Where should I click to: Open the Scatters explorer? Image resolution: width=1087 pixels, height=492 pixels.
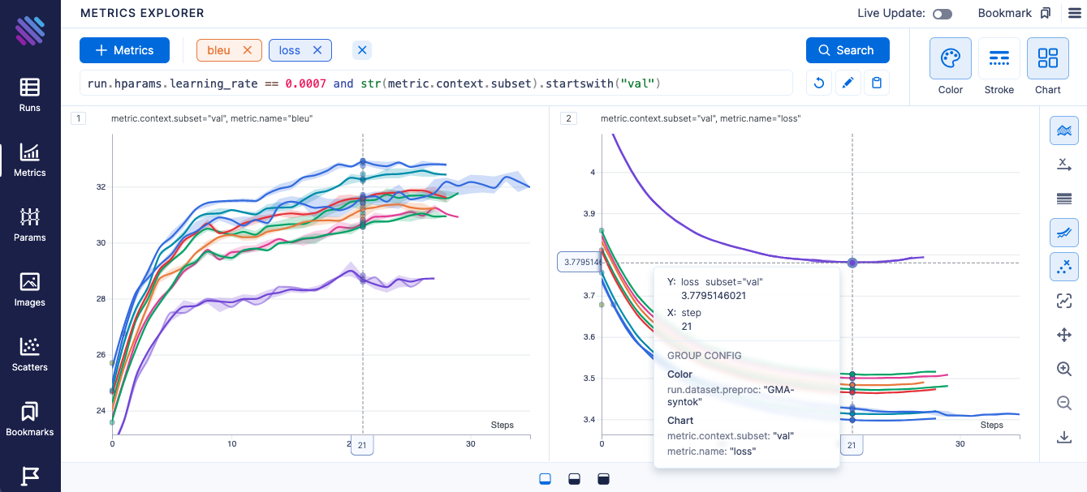click(30, 354)
